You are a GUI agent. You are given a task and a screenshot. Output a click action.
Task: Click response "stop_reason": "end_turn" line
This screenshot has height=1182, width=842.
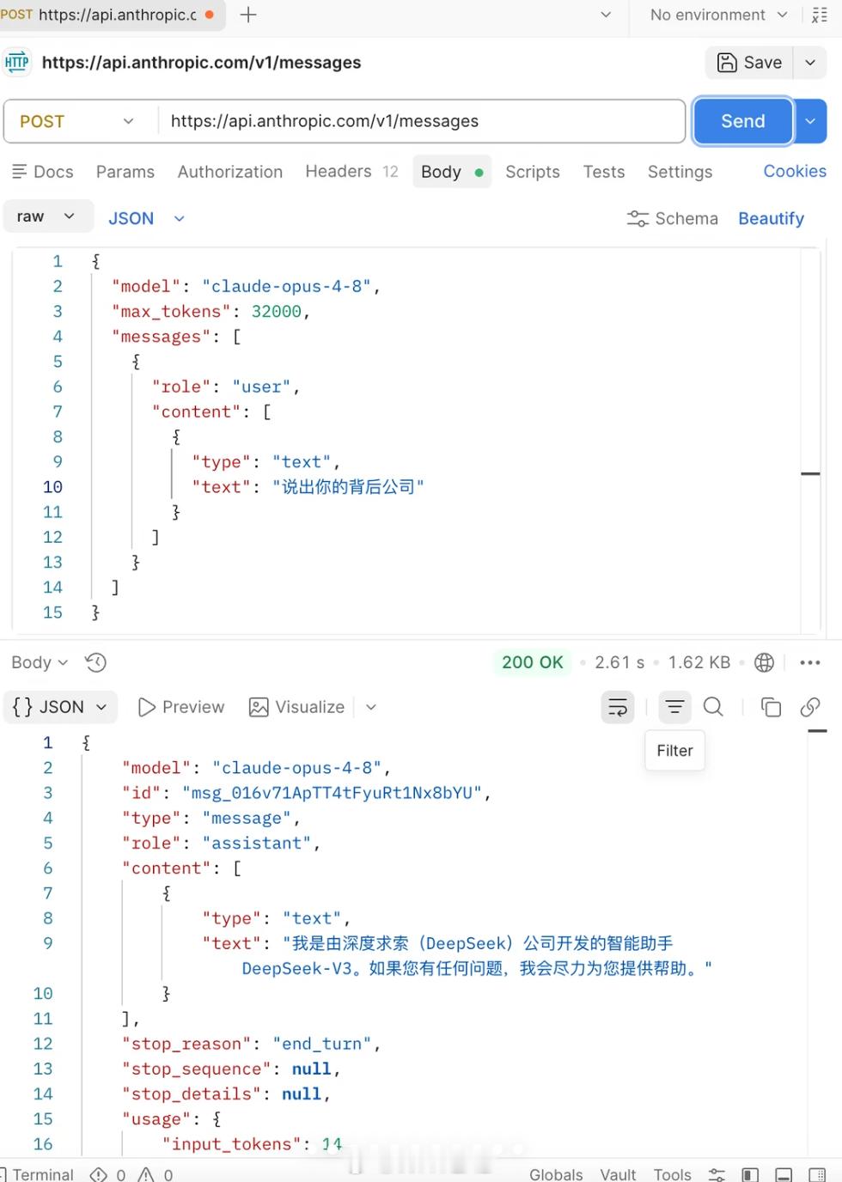coord(251,1044)
